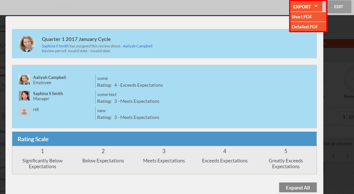Click scale item 'Exceeds Expectations'
Viewport: 354px width, 194px height.
click(x=224, y=161)
